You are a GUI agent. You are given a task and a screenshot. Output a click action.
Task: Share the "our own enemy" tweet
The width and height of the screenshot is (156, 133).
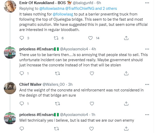point(126,128)
